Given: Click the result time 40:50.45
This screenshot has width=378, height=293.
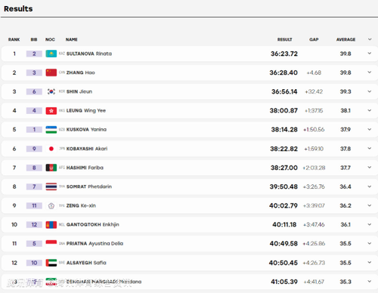Looking at the screenshot, I should click(x=283, y=263).
